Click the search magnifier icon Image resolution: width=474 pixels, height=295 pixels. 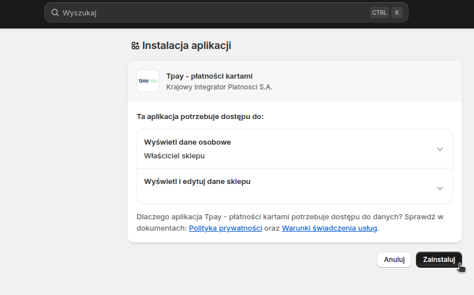(55, 13)
